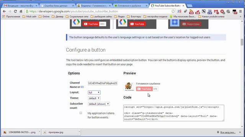Open the 'Социальные сети' bookmarks folder
This screenshot has height=137, width=245.
(x=77, y=16)
